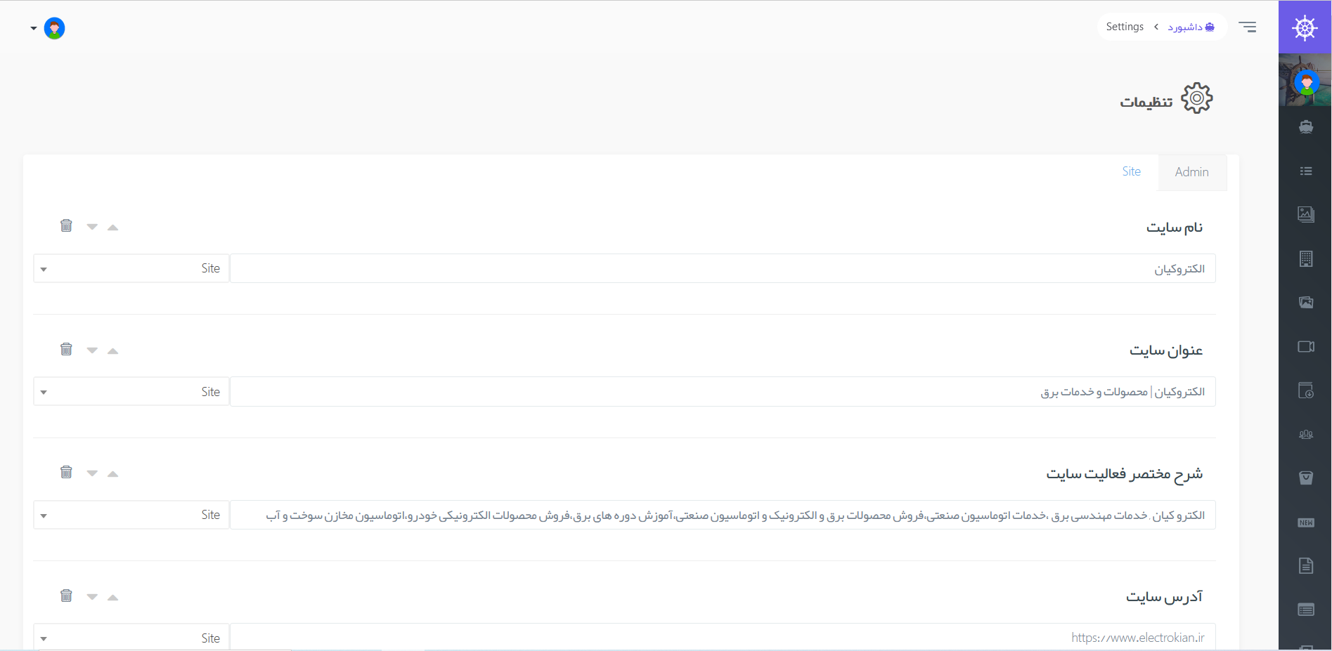Viewport: 1332px width, 651px height.
Task: Edit the https://www.electrokian.ir address field
Action: click(723, 638)
